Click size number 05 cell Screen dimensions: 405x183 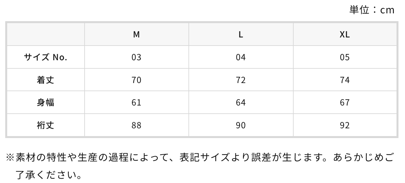[x=345, y=57]
